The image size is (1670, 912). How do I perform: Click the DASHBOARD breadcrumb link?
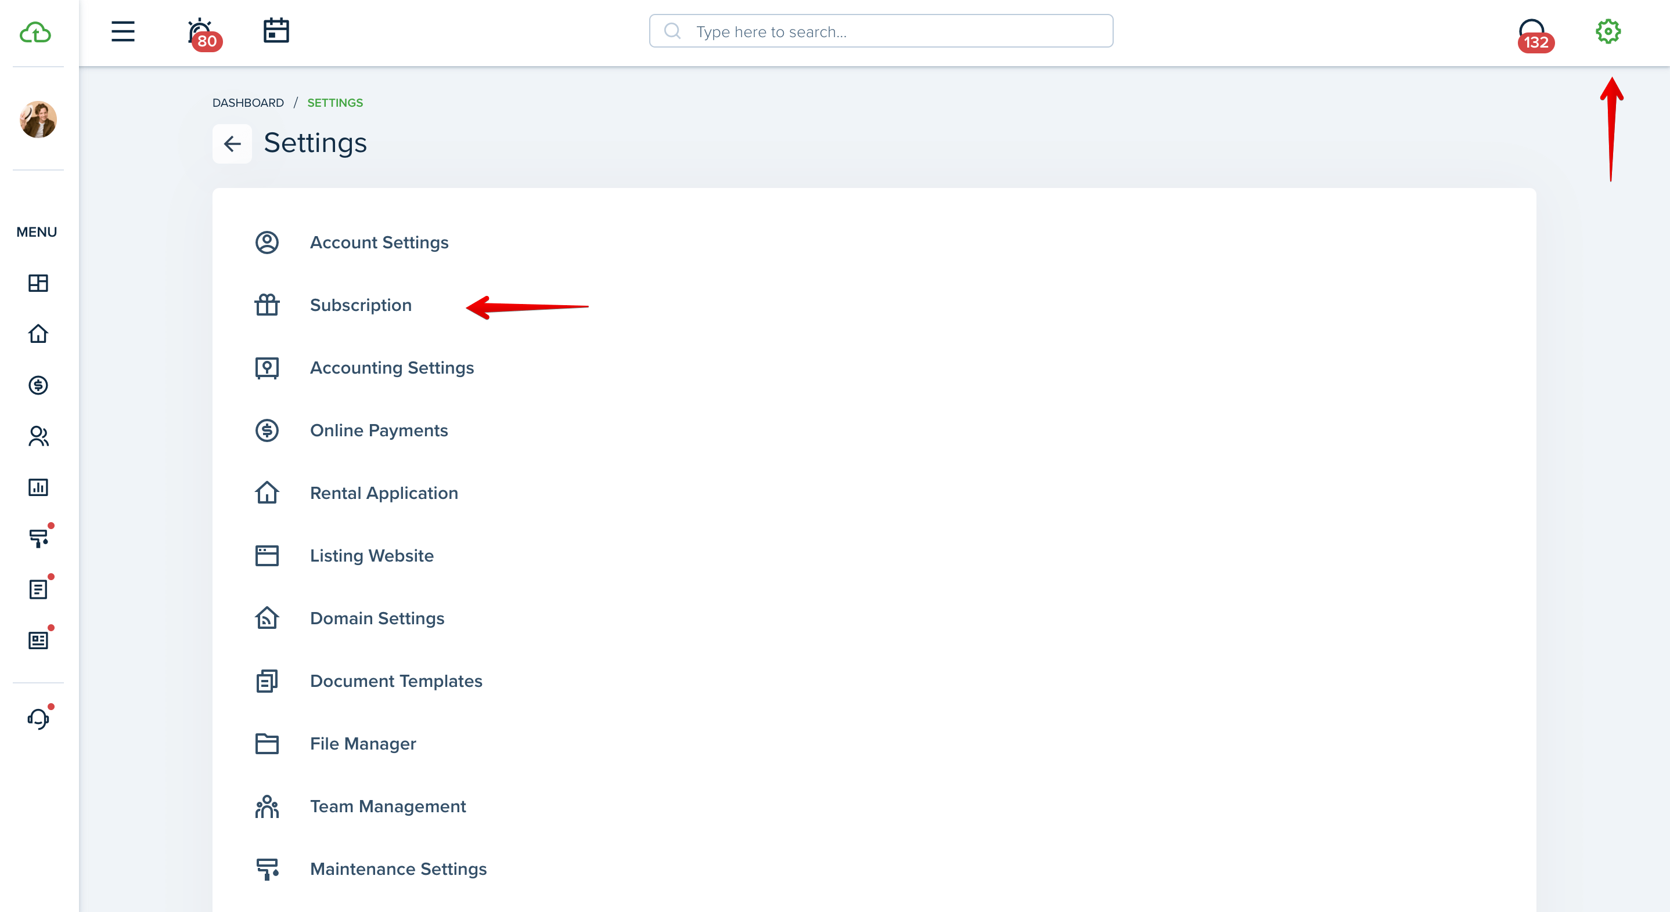(249, 103)
